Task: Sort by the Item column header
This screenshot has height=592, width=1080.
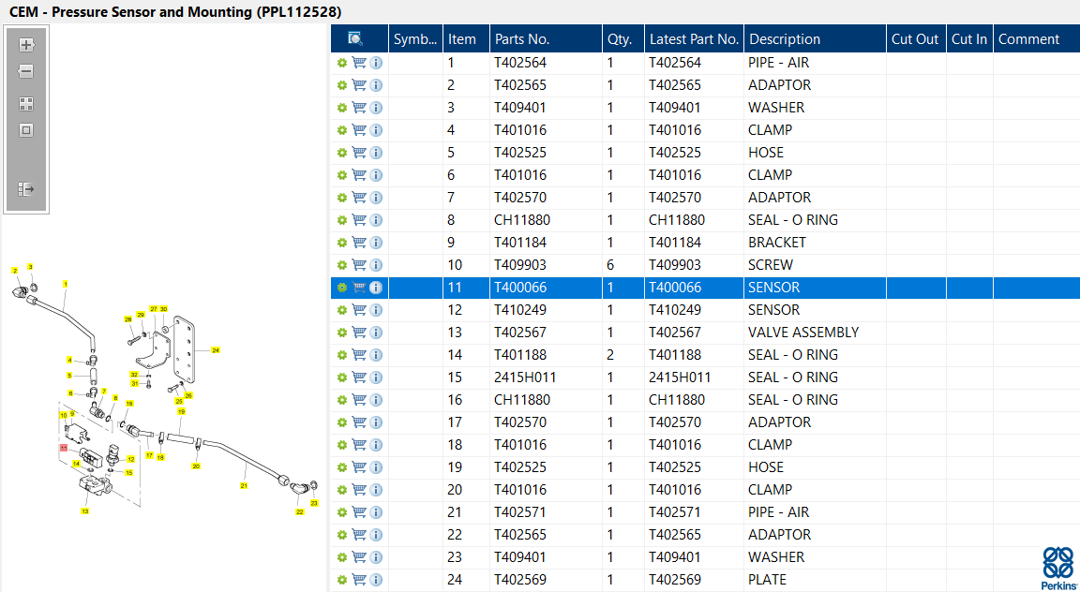Action: pos(466,38)
